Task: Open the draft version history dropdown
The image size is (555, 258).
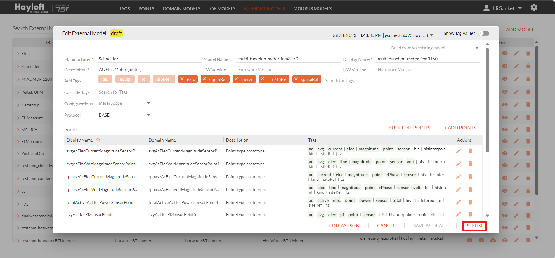Action: (x=432, y=35)
